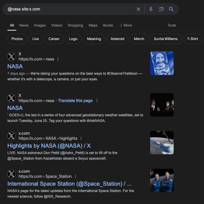Image resolution: width=204 pixels, height=204 pixels.
Task: Switch to the News tab
Action: [x=24, y=25]
